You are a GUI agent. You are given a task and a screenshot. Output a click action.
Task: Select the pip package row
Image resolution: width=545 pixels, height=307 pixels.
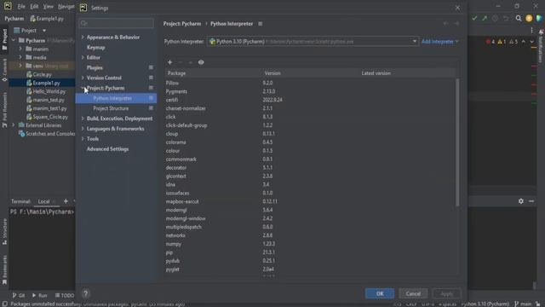tap(310, 252)
